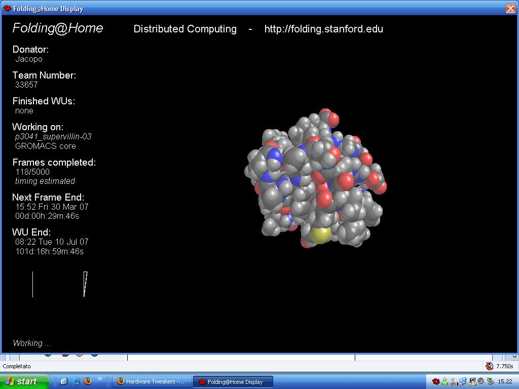
Task: Click the Completato status text
Action: point(17,366)
